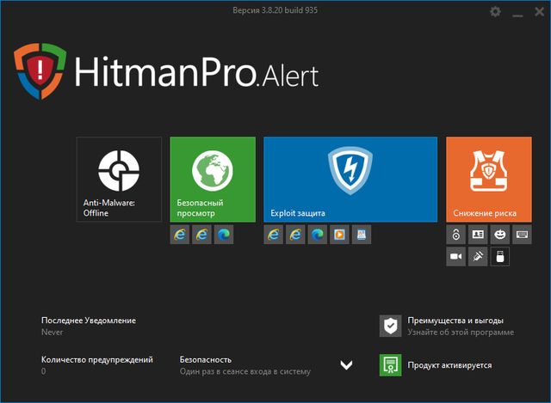Click the rightmost app icon under Exploit защита
Viewport: 551px width, 403px height.
361,235
